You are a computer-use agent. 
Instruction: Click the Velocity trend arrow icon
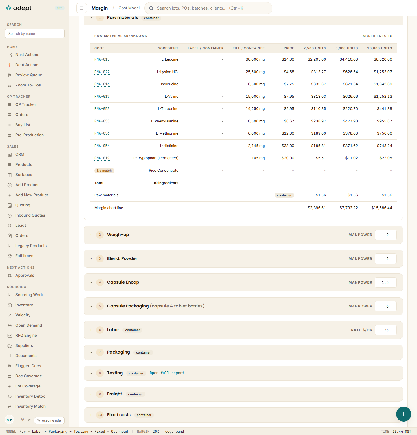[x=10, y=315]
